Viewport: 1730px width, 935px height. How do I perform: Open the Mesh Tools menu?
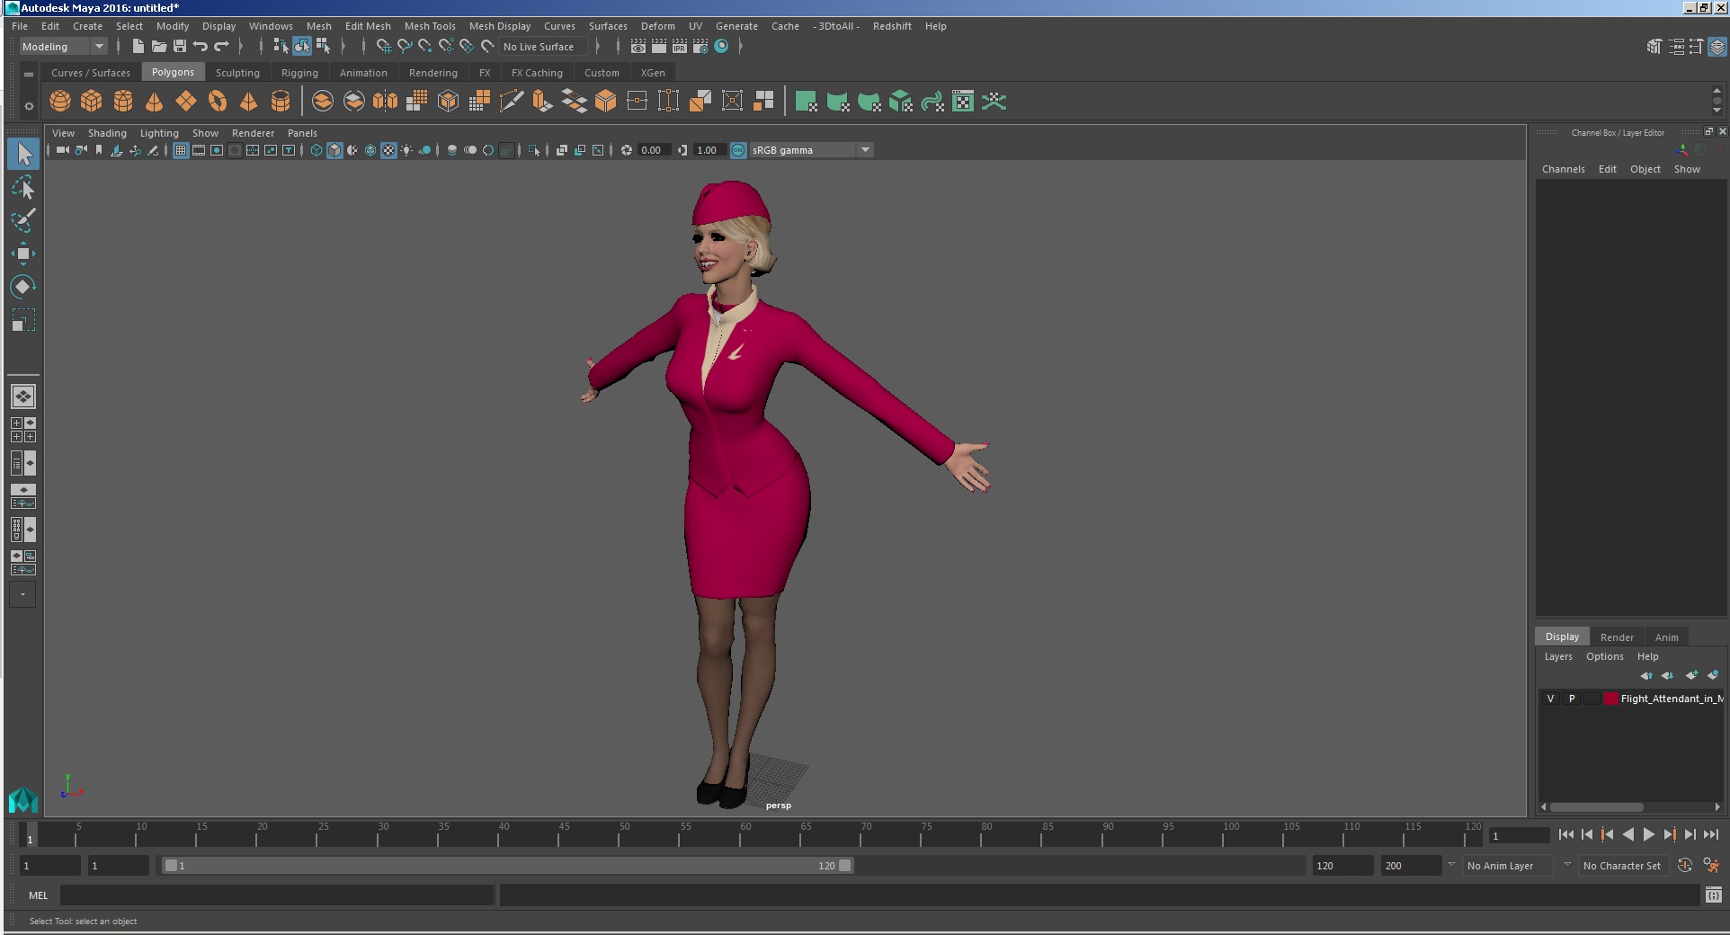pyautogui.click(x=430, y=26)
